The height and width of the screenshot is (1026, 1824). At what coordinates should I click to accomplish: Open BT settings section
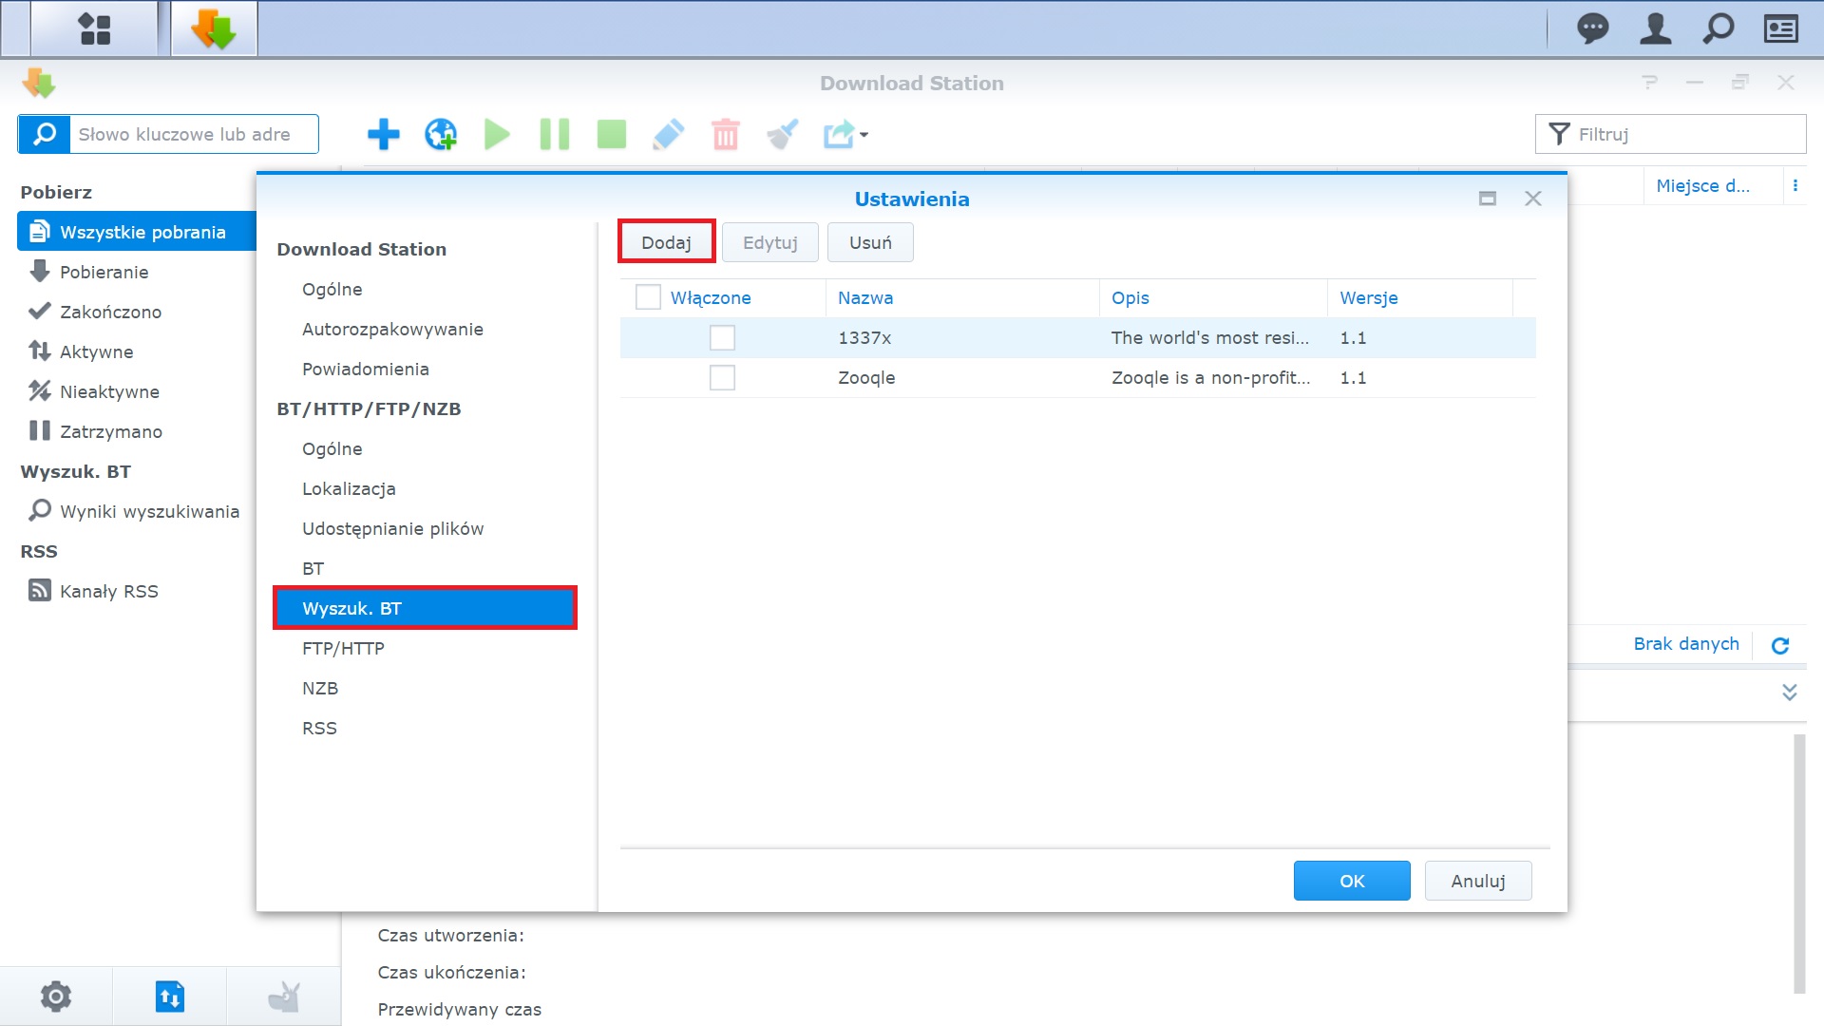click(313, 568)
